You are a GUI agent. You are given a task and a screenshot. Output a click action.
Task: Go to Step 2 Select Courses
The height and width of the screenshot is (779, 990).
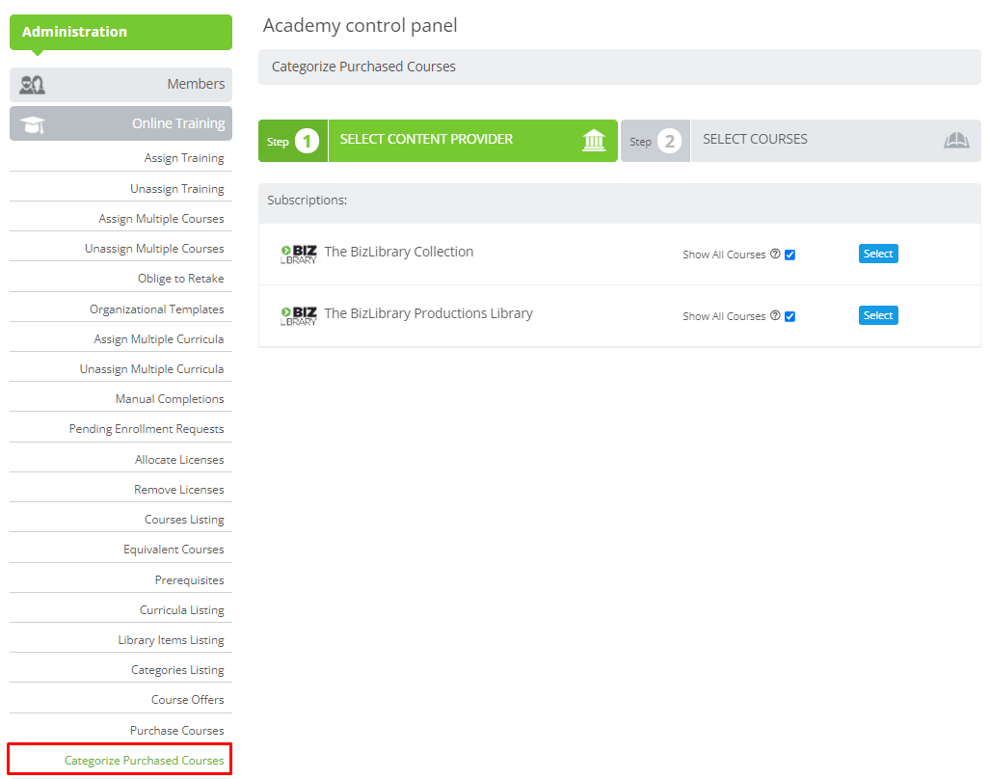pyautogui.click(x=801, y=141)
